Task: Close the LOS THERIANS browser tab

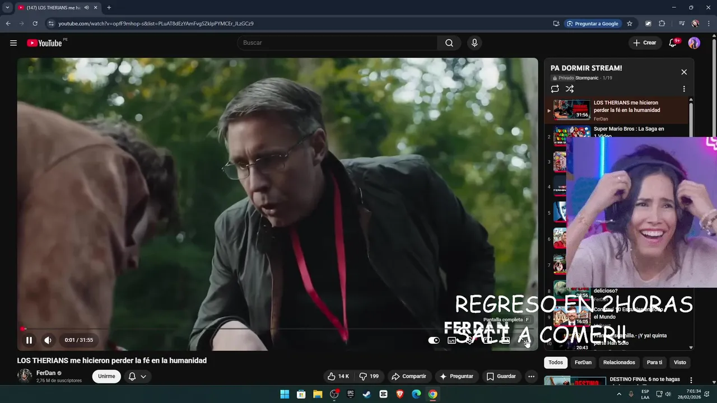Action: [95, 8]
